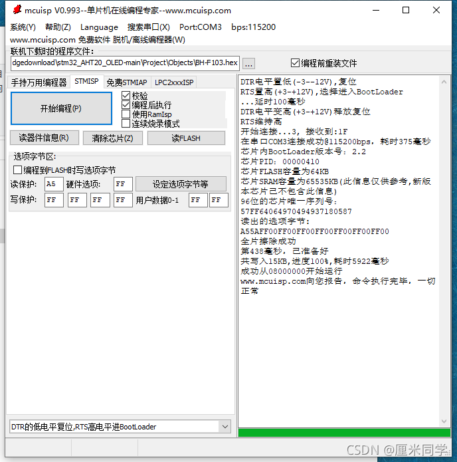Click first 用户数据0-1 FF field

[198, 200]
